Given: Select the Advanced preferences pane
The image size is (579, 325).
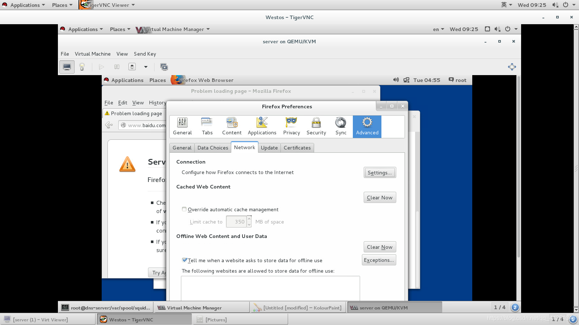Looking at the screenshot, I should 367,127.
